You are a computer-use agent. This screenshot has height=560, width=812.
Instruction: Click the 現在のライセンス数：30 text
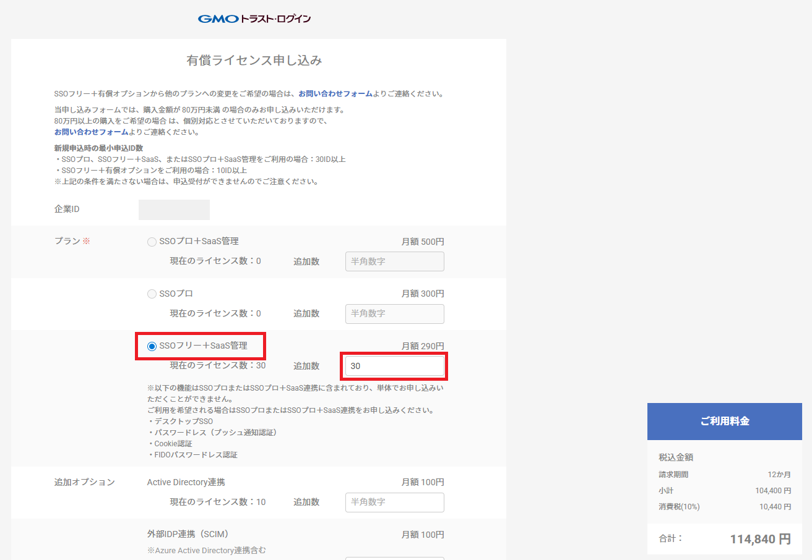pyautogui.click(x=218, y=366)
